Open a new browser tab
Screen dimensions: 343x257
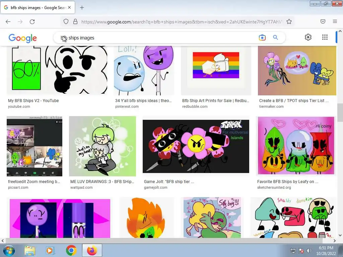pos(82,8)
